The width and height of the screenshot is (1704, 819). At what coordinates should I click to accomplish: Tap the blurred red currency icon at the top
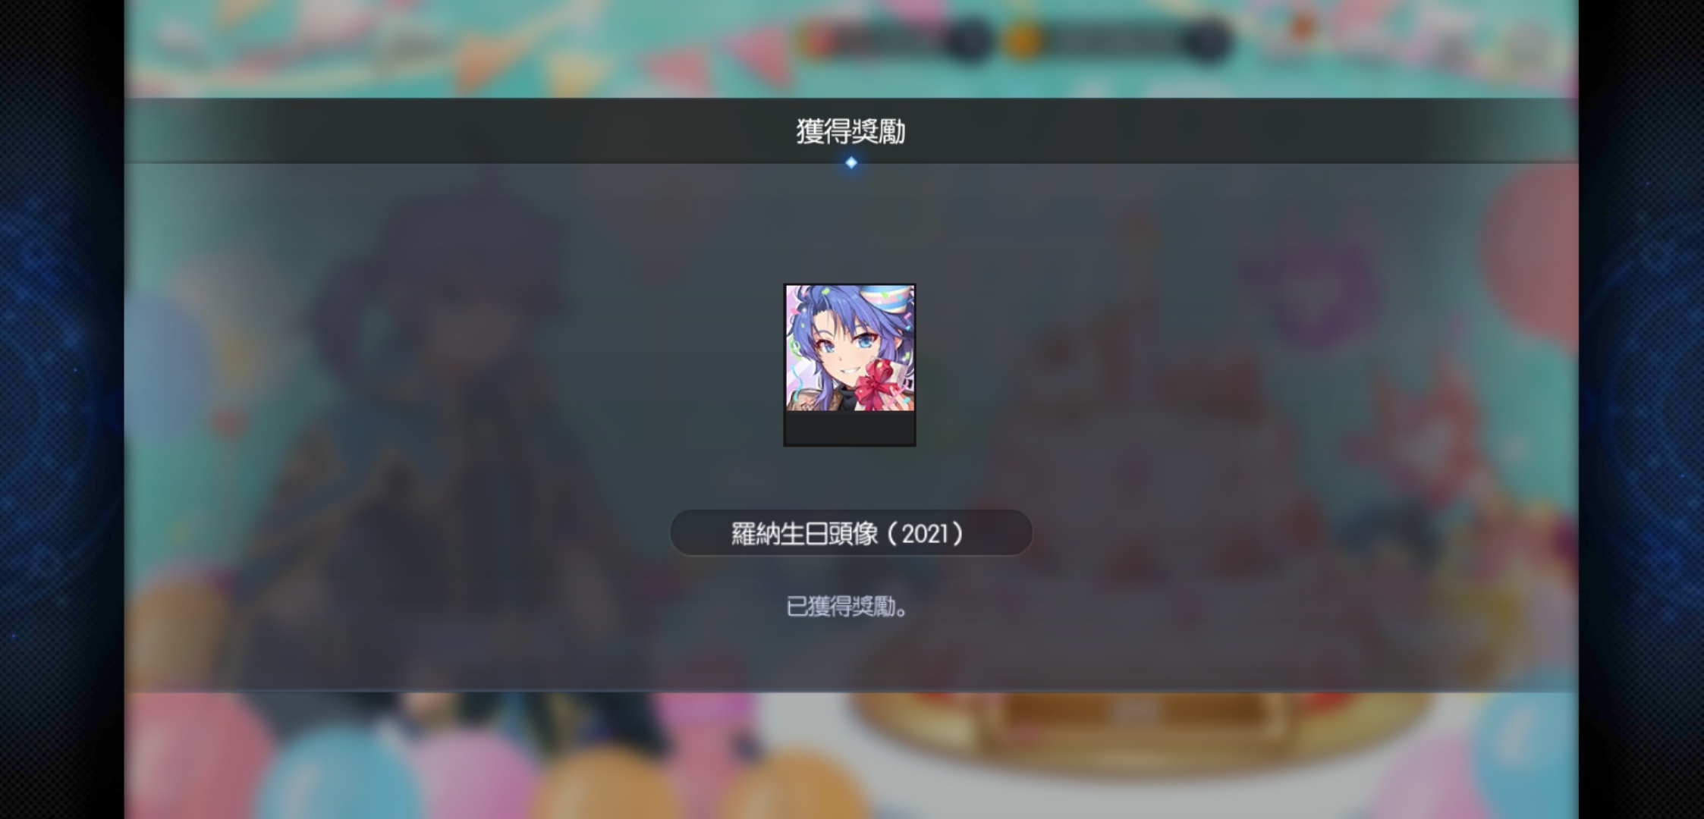(818, 39)
